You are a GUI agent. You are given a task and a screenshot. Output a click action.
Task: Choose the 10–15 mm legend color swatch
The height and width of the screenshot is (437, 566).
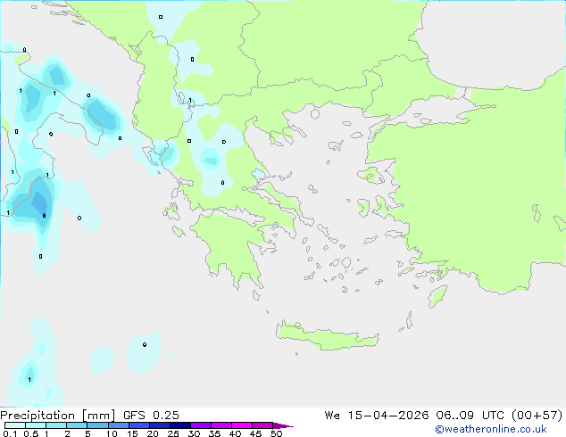click(x=118, y=425)
